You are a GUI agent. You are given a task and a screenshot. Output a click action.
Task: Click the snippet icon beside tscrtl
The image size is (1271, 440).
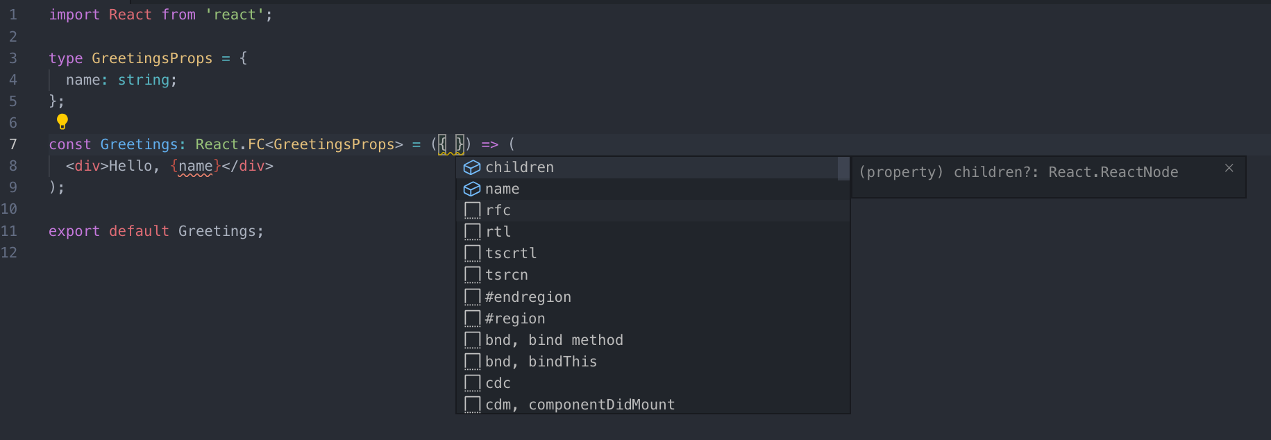pos(472,253)
